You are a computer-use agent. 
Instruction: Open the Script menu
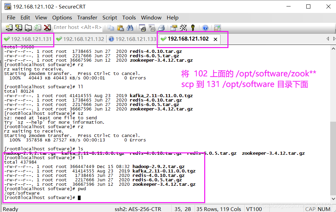point(110,17)
